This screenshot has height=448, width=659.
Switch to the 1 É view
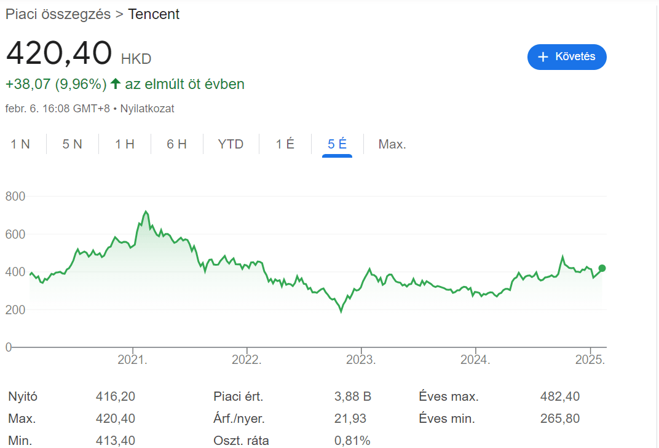[284, 144]
